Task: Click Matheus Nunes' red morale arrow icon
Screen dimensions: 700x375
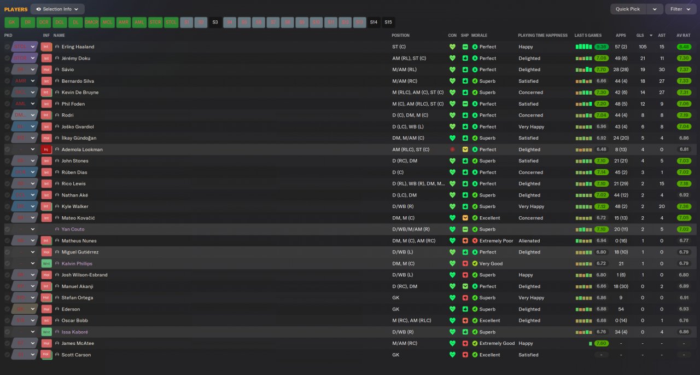Action: (x=475, y=240)
